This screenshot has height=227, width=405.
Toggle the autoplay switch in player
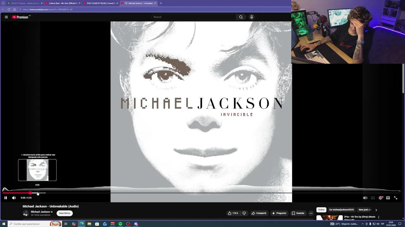click(x=365, y=198)
